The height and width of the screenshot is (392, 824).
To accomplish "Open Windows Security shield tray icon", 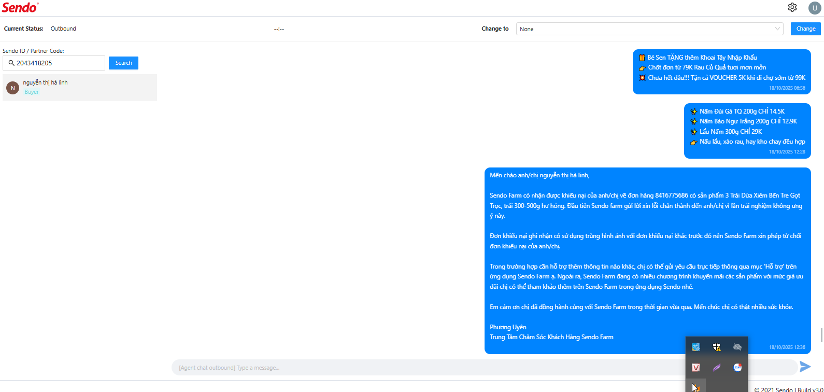I will (717, 347).
